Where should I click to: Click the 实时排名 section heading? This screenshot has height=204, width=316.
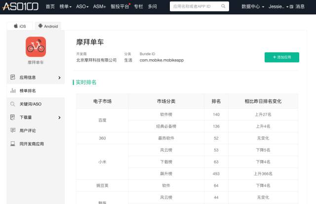click(86, 82)
